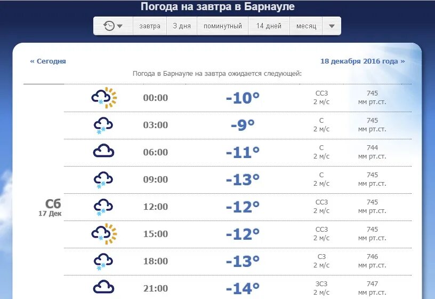Switch to the 3 дня forecast
The height and width of the screenshot is (299, 435).
pyautogui.click(x=182, y=26)
